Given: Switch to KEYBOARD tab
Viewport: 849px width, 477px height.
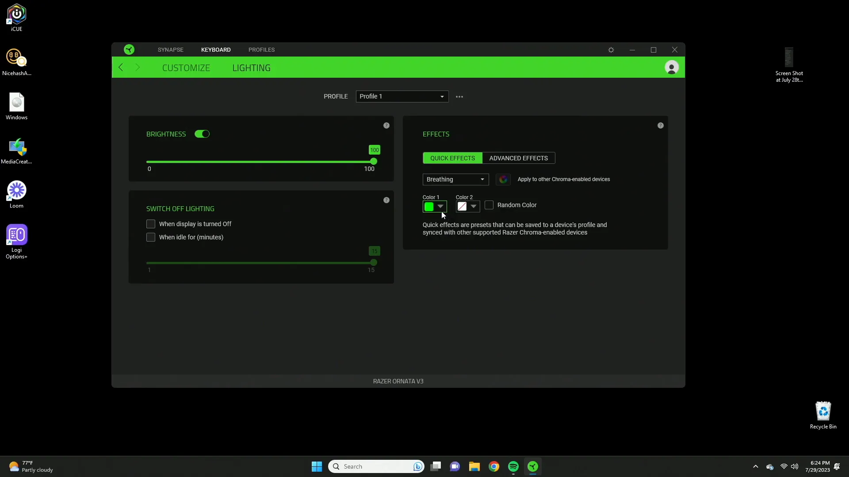Looking at the screenshot, I should click(216, 50).
